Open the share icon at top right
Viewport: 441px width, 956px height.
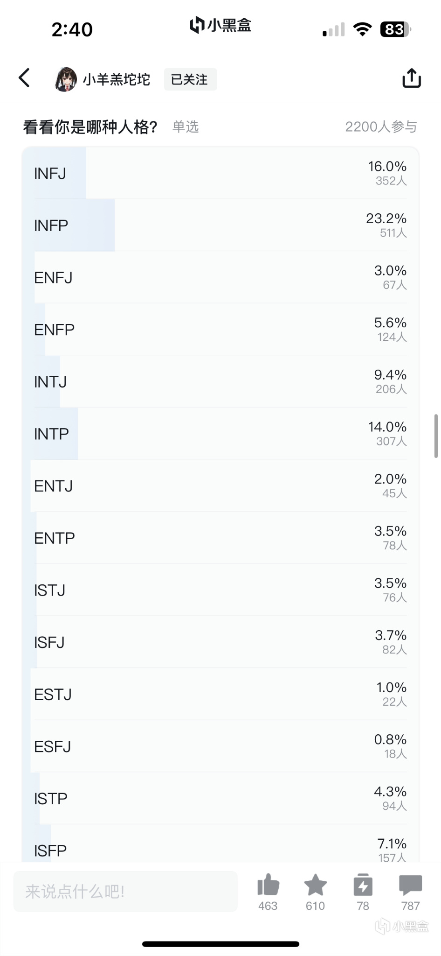tap(411, 78)
